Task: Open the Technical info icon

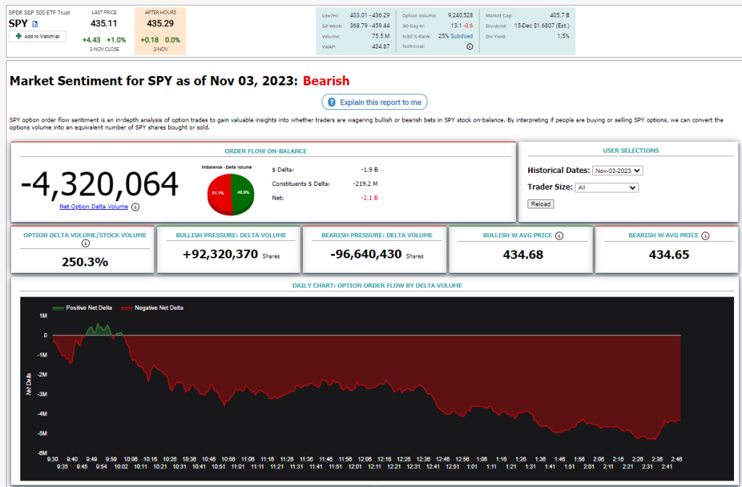Action: tap(470, 46)
